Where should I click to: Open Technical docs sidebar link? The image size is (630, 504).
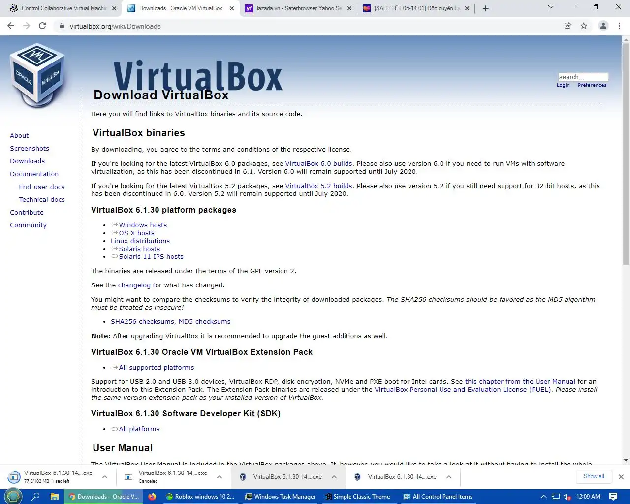point(42,200)
